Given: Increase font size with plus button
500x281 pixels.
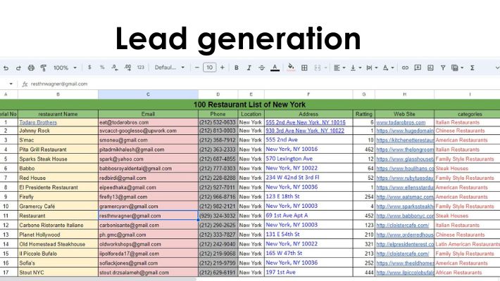Looking at the screenshot, I should (x=223, y=68).
